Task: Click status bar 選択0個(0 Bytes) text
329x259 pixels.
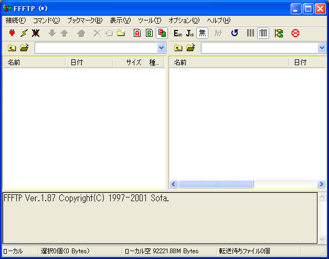Action: click(65, 251)
